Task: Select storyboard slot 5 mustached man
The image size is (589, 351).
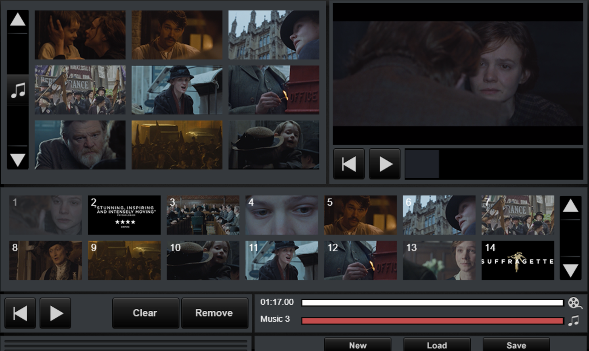Action: coord(361,215)
